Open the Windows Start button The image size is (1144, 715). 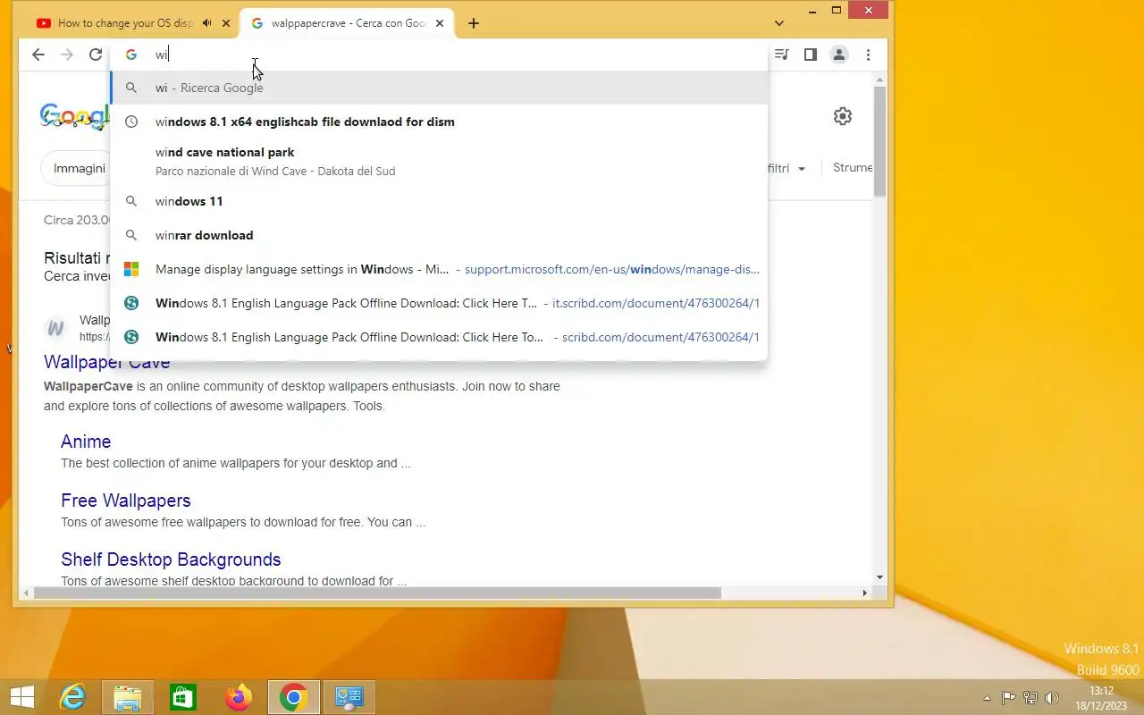(21, 697)
